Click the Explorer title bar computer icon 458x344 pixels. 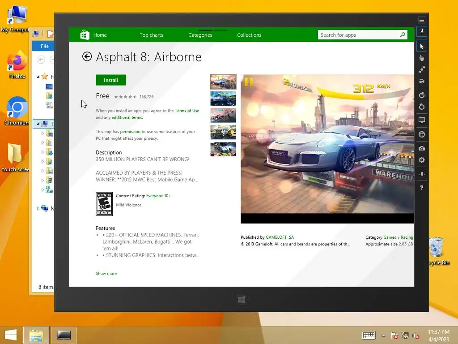point(36,34)
